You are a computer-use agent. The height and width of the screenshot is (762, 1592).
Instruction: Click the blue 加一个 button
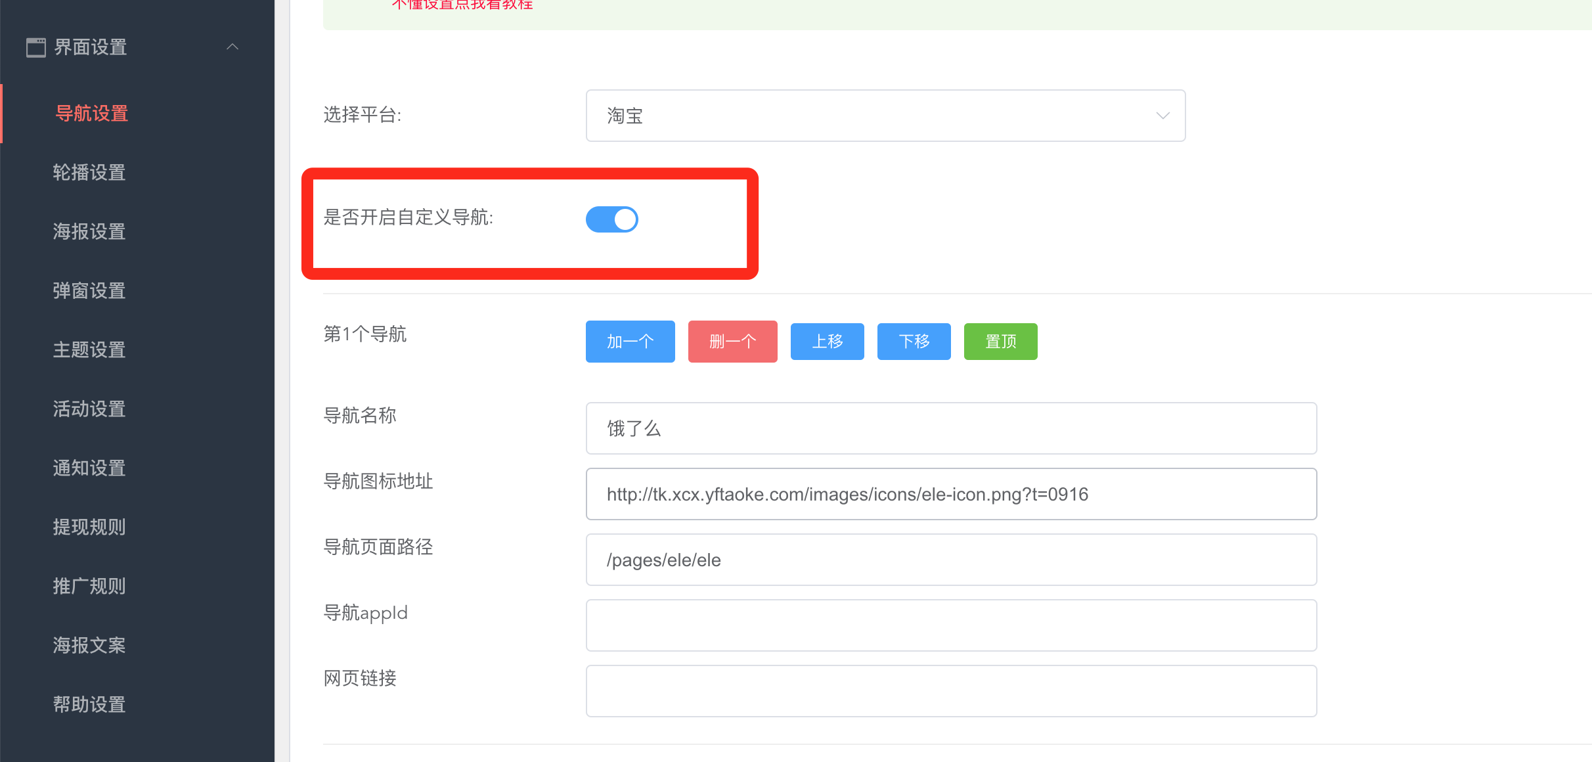tap(630, 342)
